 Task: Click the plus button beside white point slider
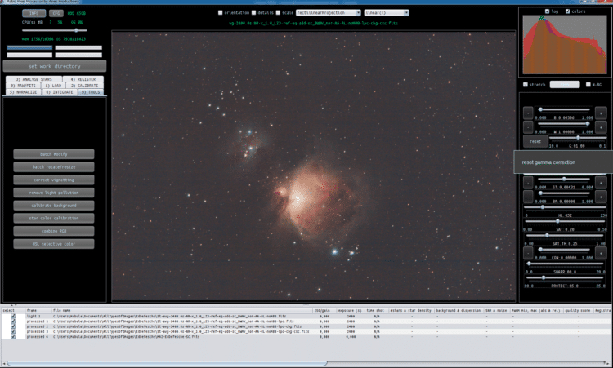point(601,127)
